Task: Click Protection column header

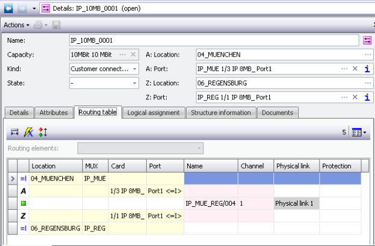Action: 340,166
